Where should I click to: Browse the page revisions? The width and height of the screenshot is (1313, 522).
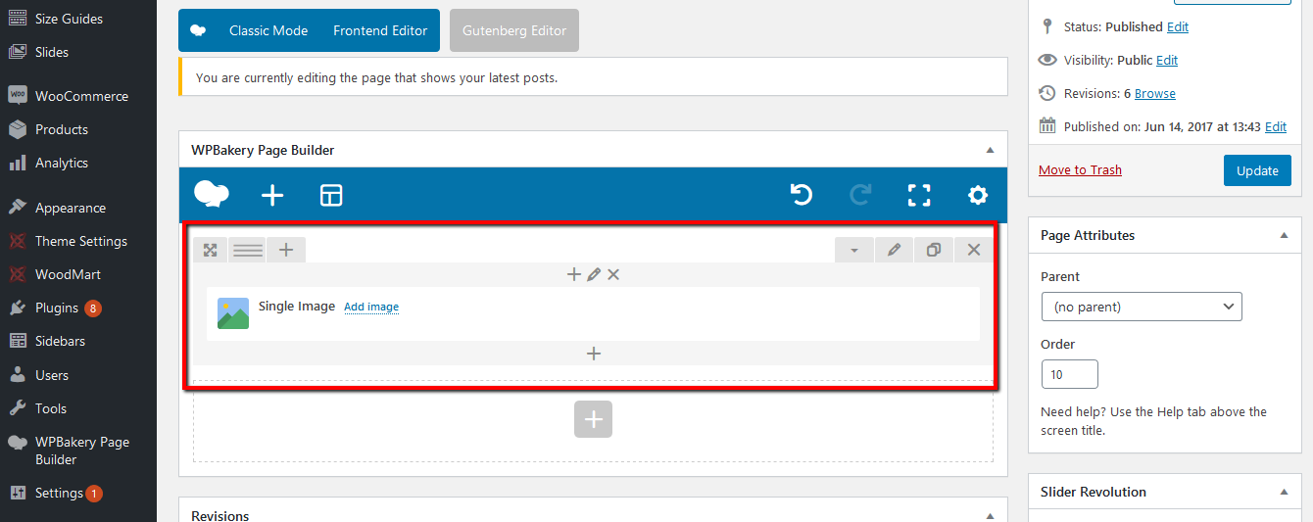(x=1155, y=93)
